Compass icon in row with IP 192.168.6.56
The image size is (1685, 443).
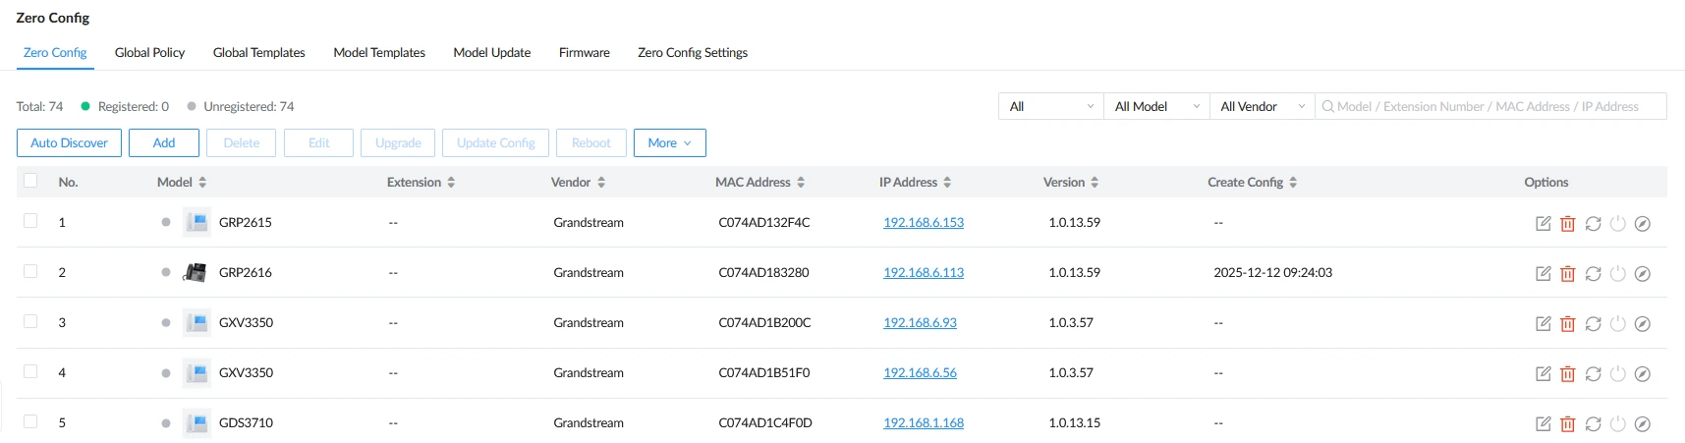pos(1643,374)
